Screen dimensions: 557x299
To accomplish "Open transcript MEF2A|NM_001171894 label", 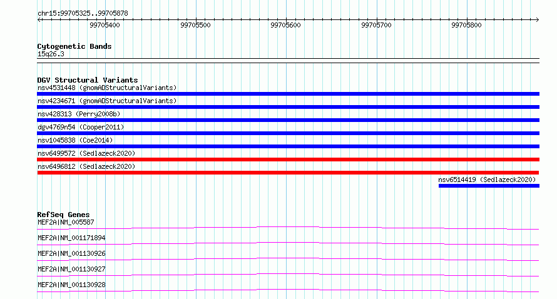I will (71, 238).
